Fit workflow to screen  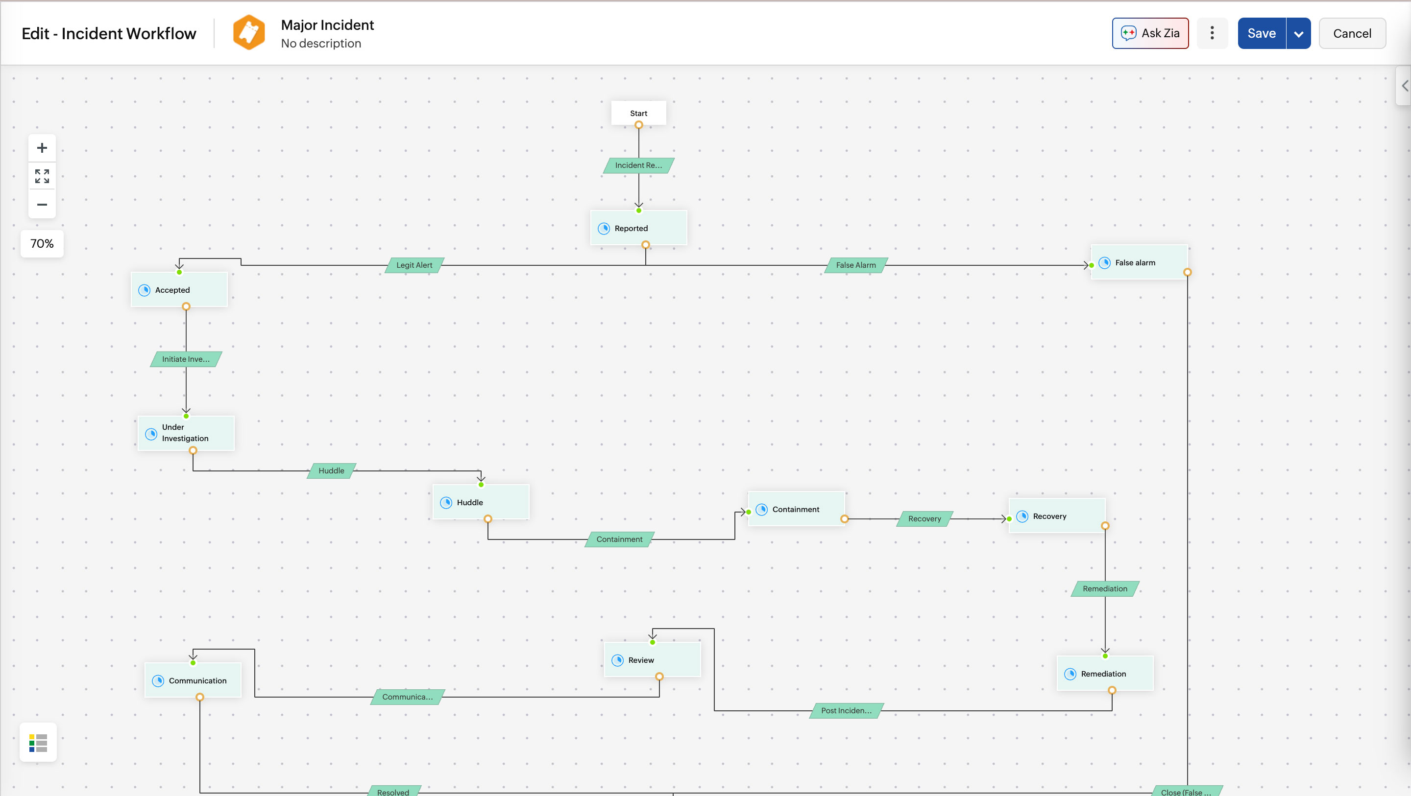42,176
